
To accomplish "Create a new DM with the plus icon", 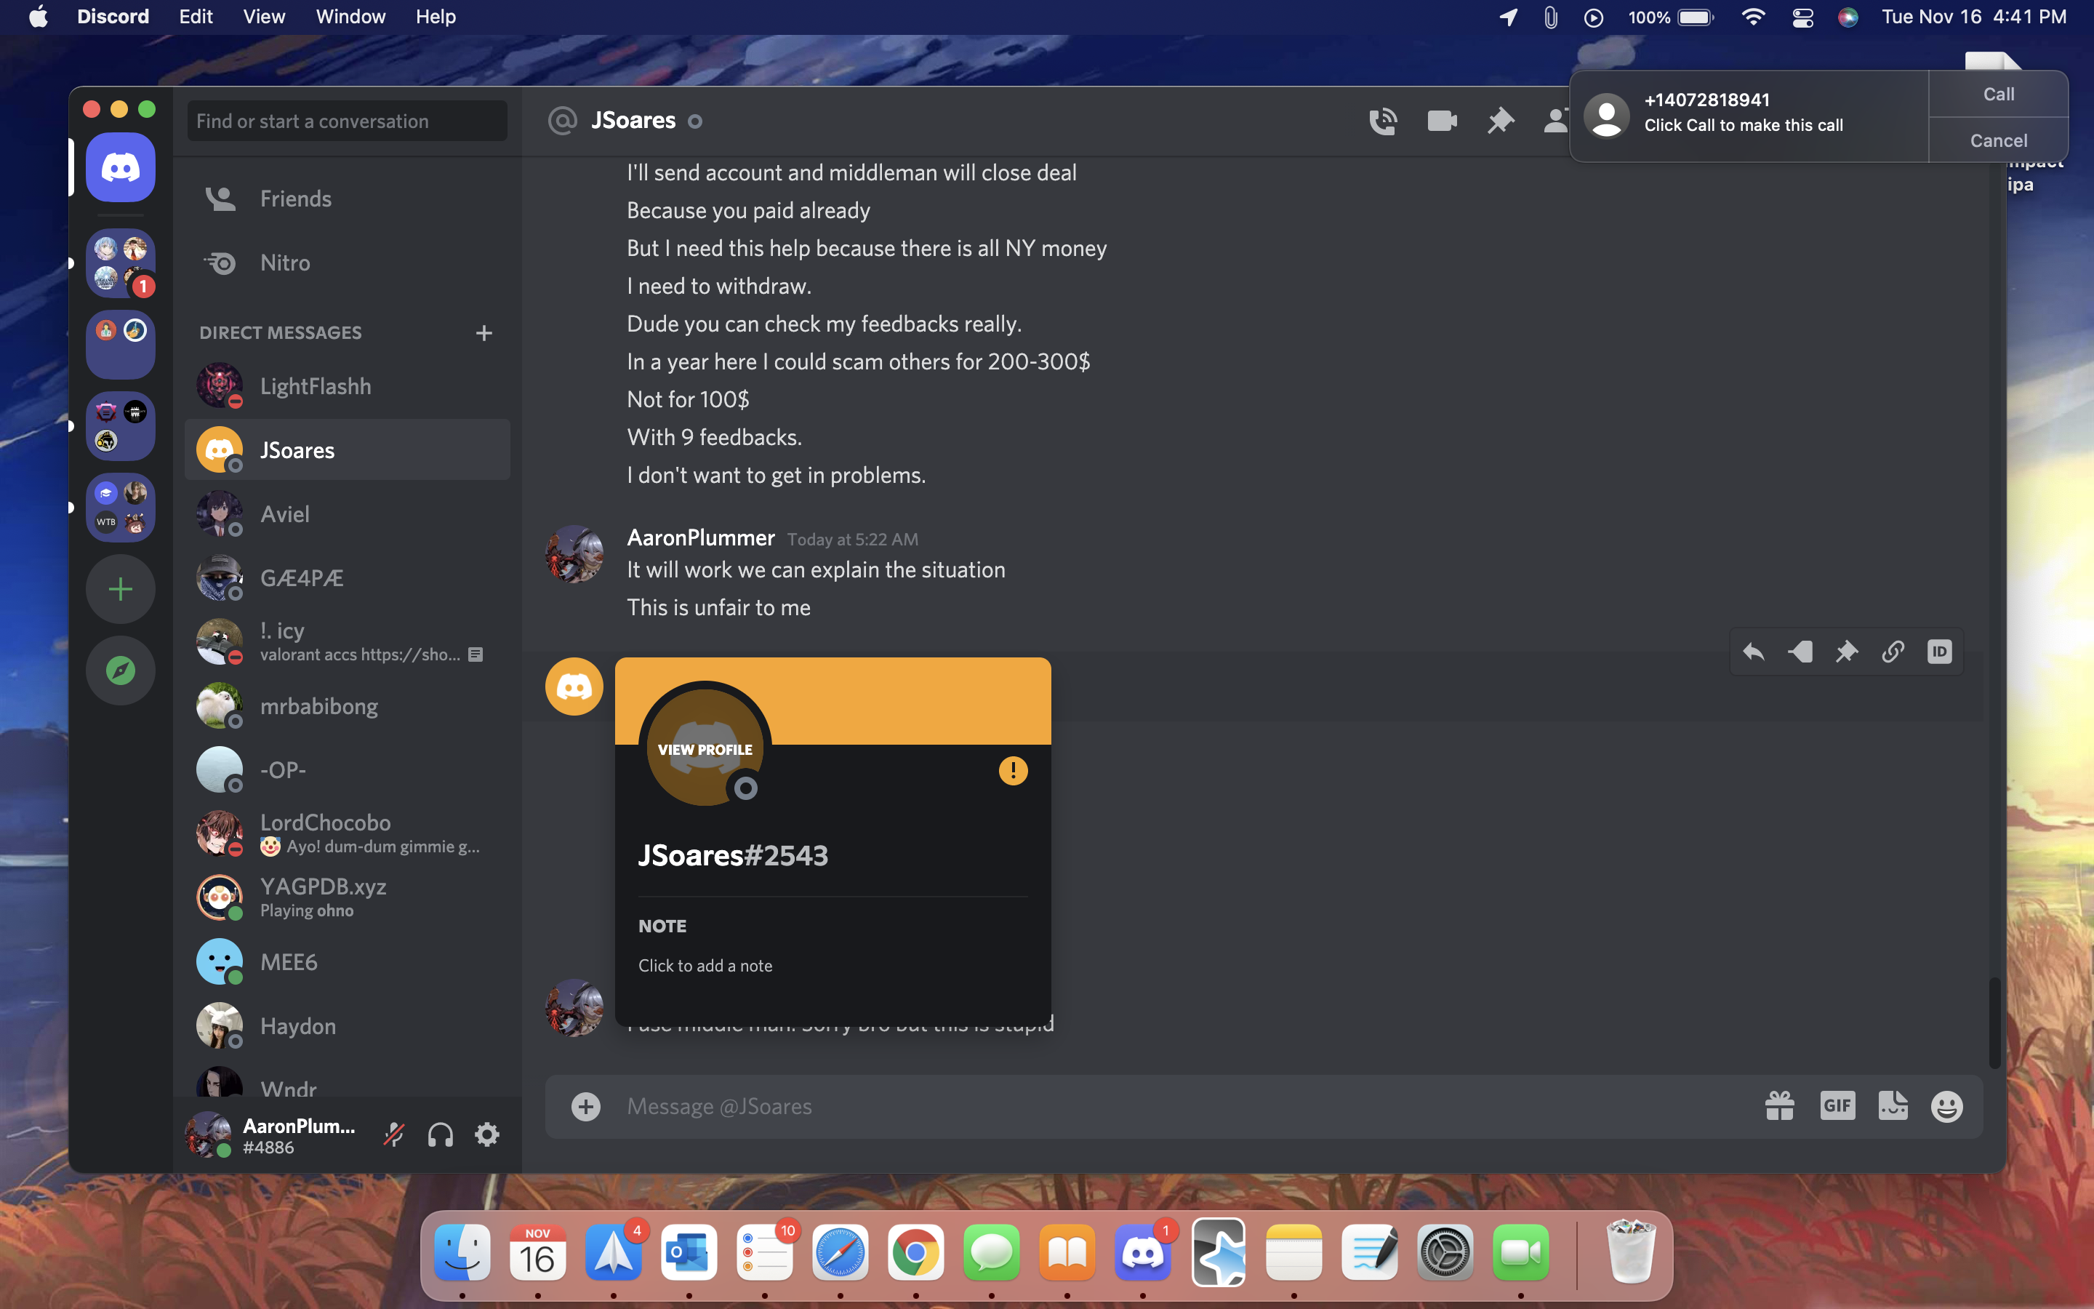I will pos(484,332).
